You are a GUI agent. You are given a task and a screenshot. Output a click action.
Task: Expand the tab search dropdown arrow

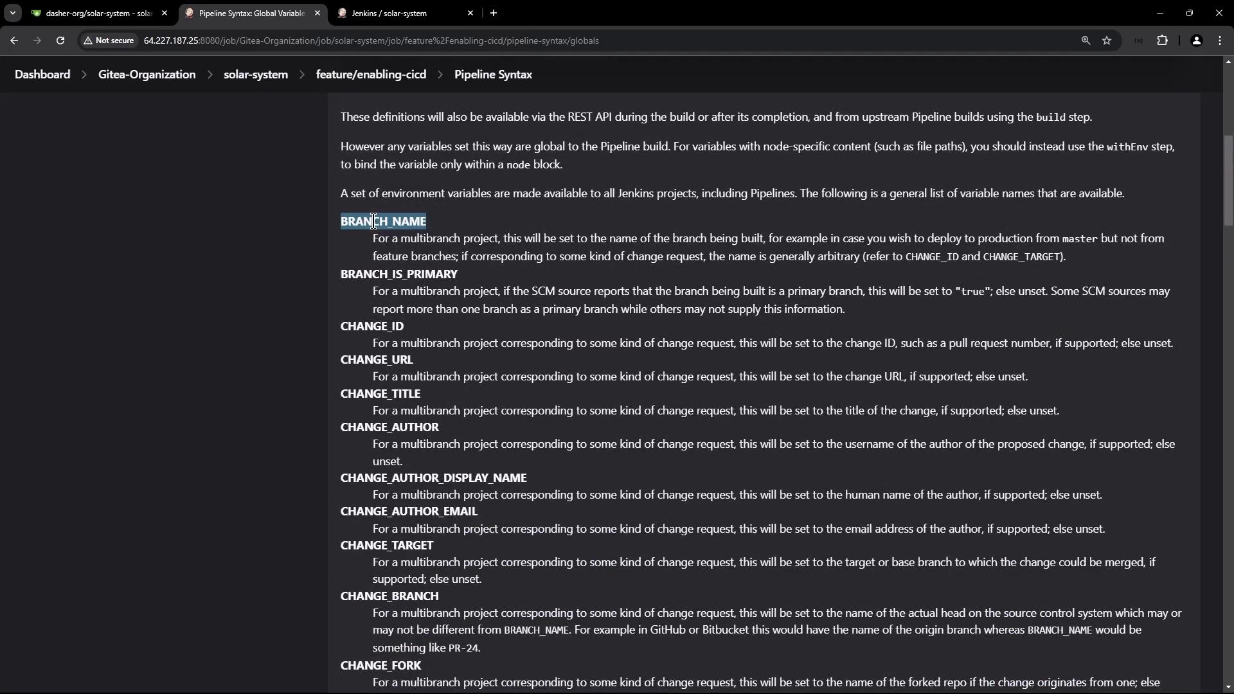12,13
